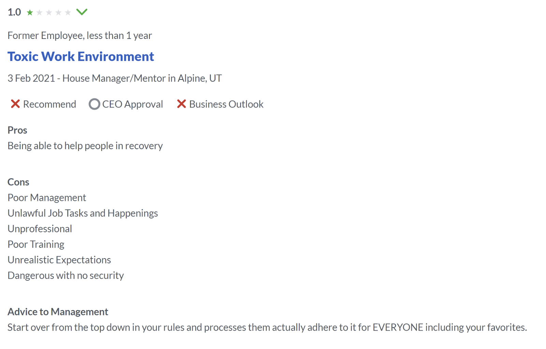
Task: Click the red X beside Recommend
Action: coord(15,104)
